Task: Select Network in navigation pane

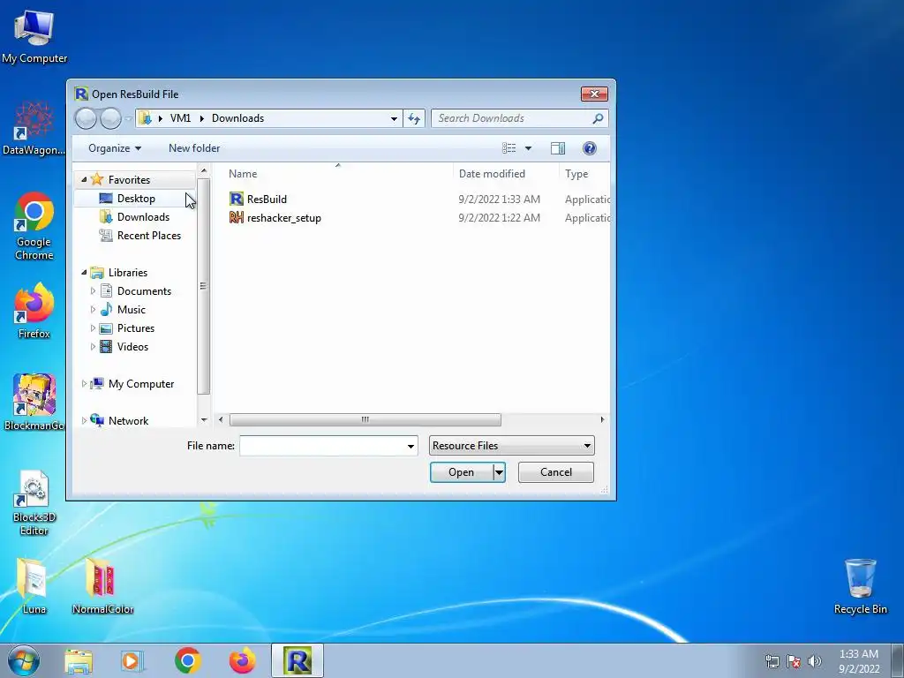Action: [128, 421]
